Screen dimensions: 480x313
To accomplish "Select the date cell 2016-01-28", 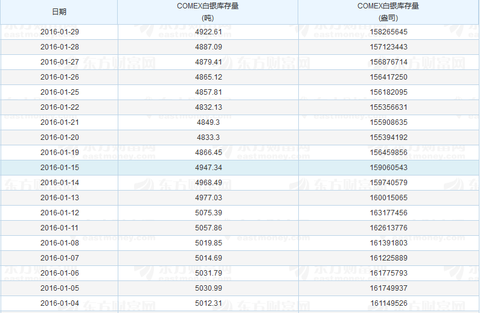I will [60, 47].
